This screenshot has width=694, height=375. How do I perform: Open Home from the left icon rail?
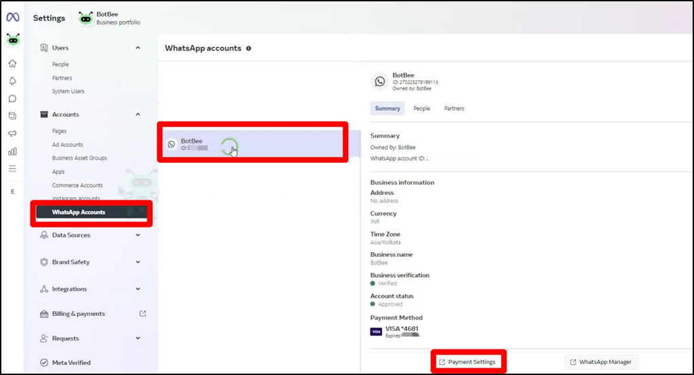(x=12, y=64)
